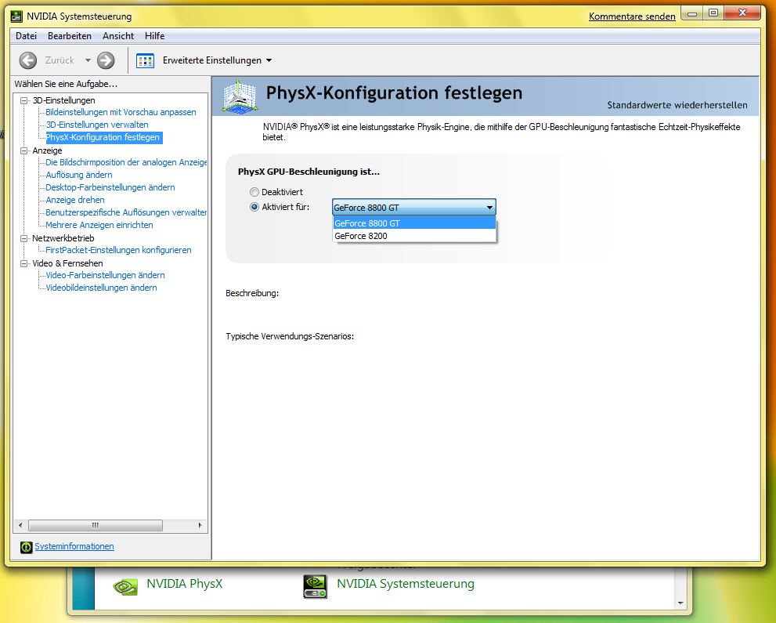Select the Deaktiviert radio button
776x623 pixels.
pos(254,192)
